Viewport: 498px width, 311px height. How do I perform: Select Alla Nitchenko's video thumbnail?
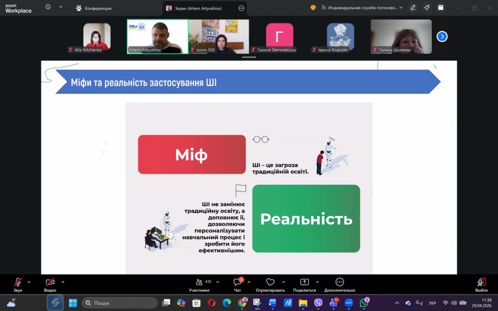(x=97, y=36)
